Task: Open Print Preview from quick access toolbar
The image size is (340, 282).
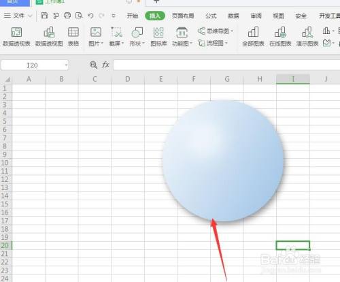Action: pyautogui.click(x=79, y=16)
